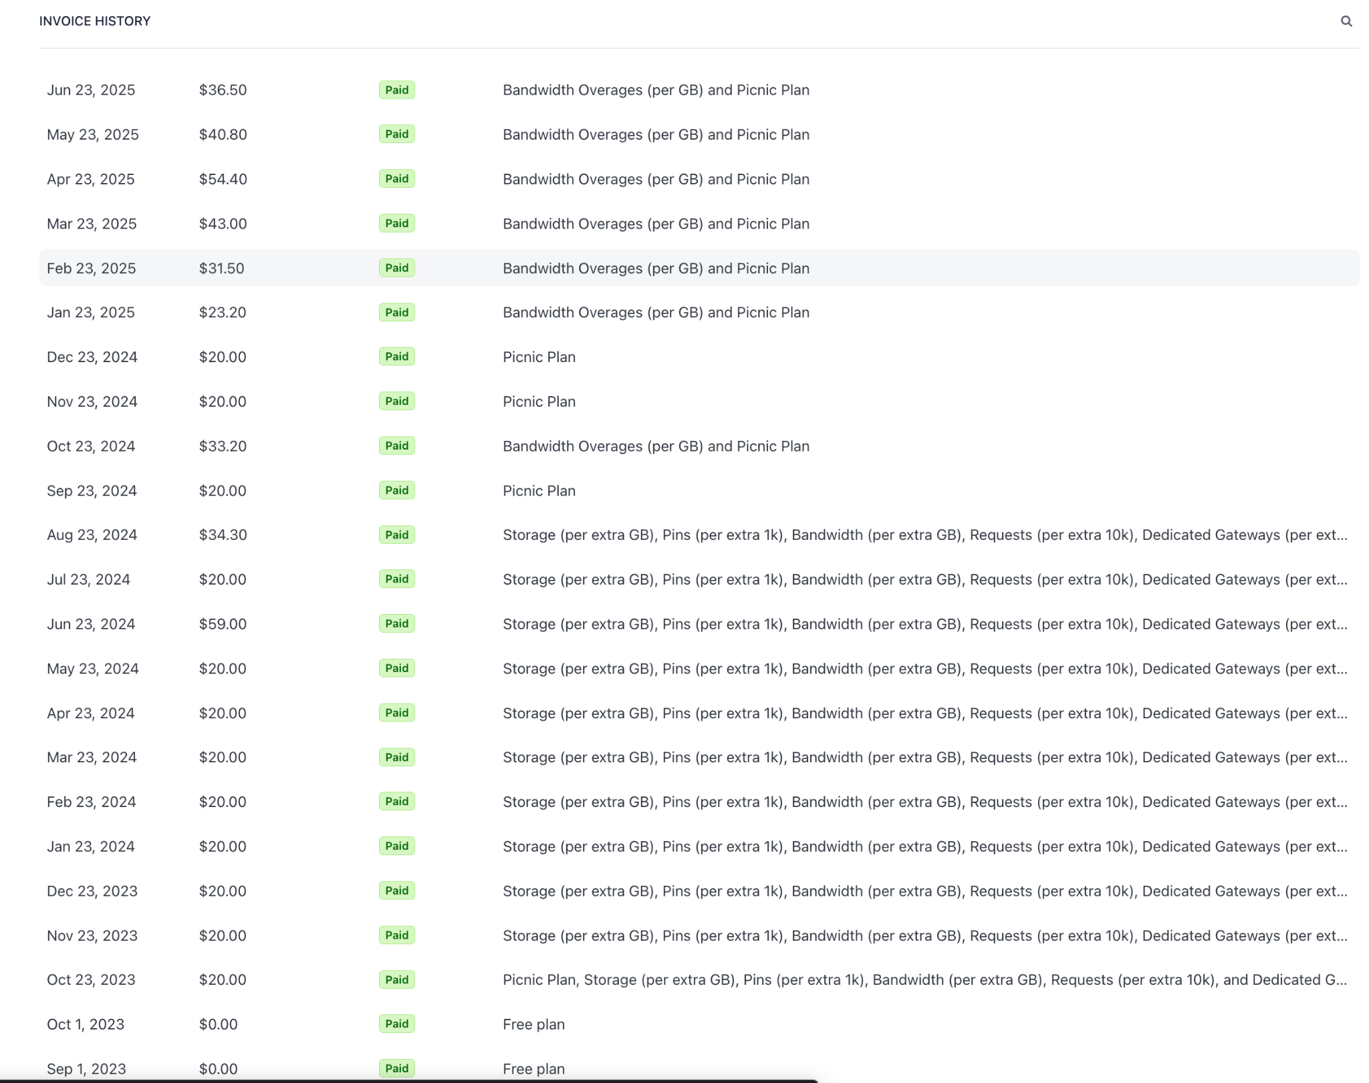The image size is (1369, 1083).
Task: Click the $54.40 invoice amount
Action: click(223, 179)
